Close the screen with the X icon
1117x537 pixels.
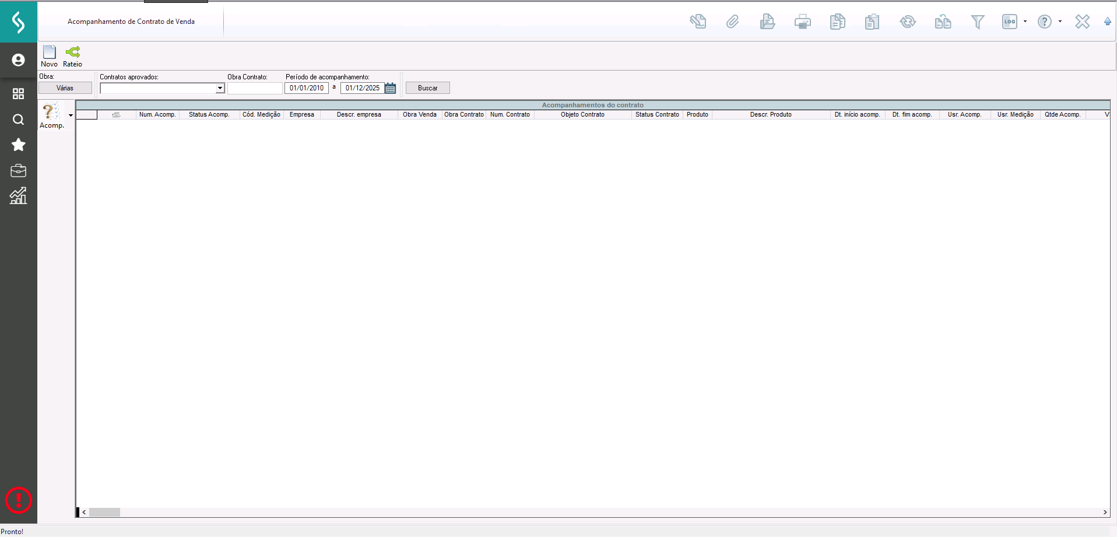click(x=1083, y=22)
